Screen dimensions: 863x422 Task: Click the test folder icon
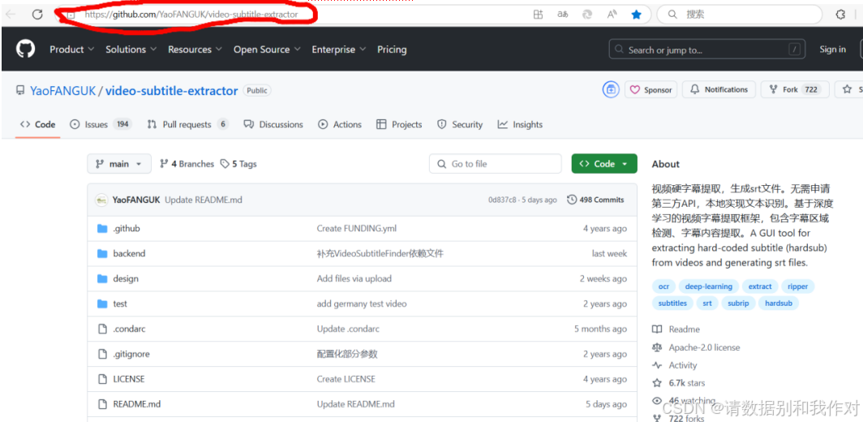tap(102, 304)
